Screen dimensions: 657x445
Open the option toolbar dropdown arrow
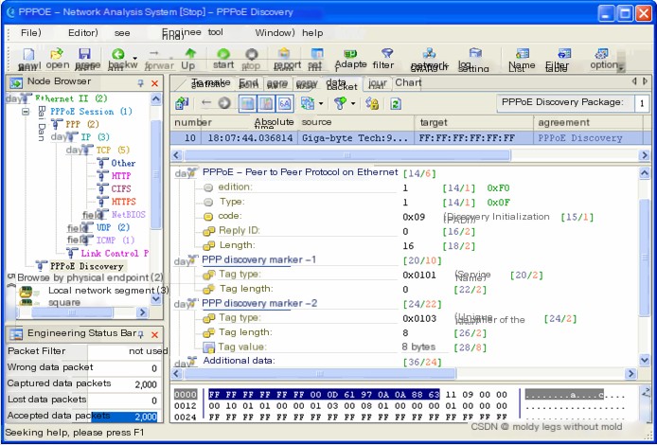click(621, 67)
